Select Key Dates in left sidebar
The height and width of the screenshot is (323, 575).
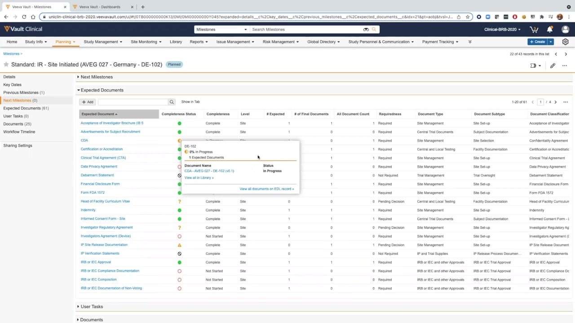(12, 85)
